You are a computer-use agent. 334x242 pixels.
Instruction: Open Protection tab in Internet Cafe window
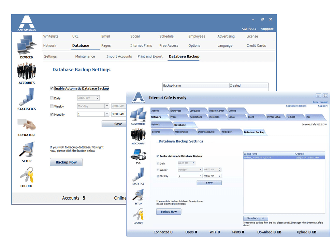pyautogui.click(x=214, y=117)
